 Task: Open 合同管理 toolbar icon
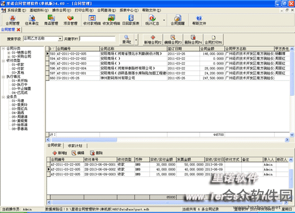pyautogui.click(x=12, y=20)
